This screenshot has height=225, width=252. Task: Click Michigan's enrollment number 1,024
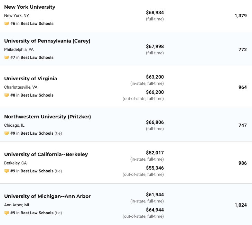(x=240, y=205)
